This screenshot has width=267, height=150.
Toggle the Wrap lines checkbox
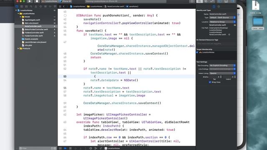pos(210,82)
